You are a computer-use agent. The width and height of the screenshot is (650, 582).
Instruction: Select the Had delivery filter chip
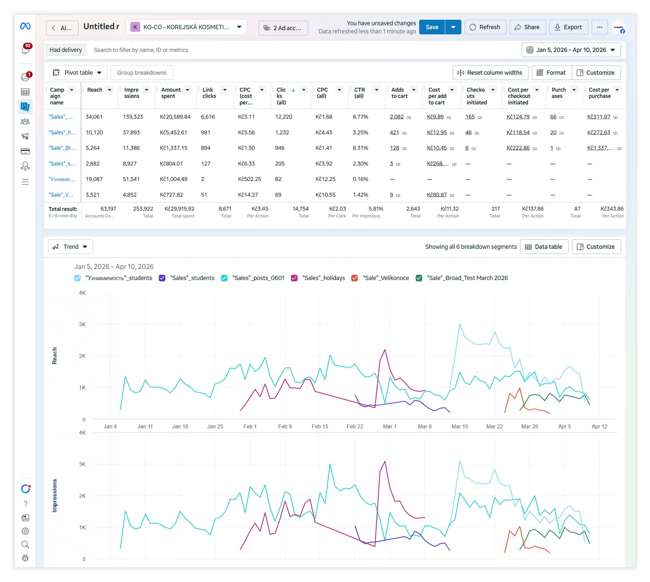click(66, 50)
